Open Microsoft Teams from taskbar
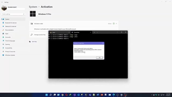The height and width of the screenshot is (97, 172). click(90, 95)
